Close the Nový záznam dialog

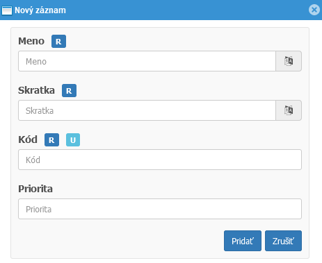pos(314,10)
